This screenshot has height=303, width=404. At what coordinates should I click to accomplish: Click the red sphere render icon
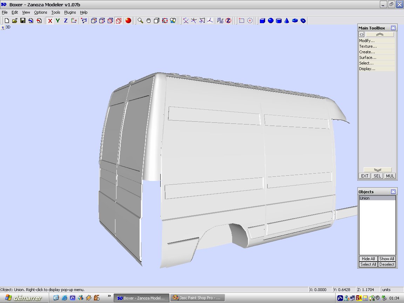(128, 21)
